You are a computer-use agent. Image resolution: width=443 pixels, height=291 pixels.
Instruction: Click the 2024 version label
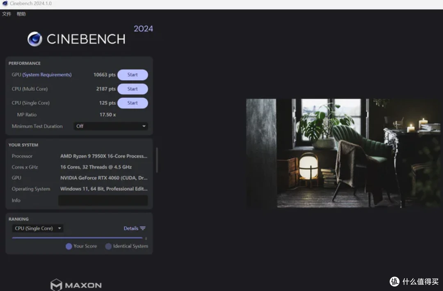[x=143, y=29]
